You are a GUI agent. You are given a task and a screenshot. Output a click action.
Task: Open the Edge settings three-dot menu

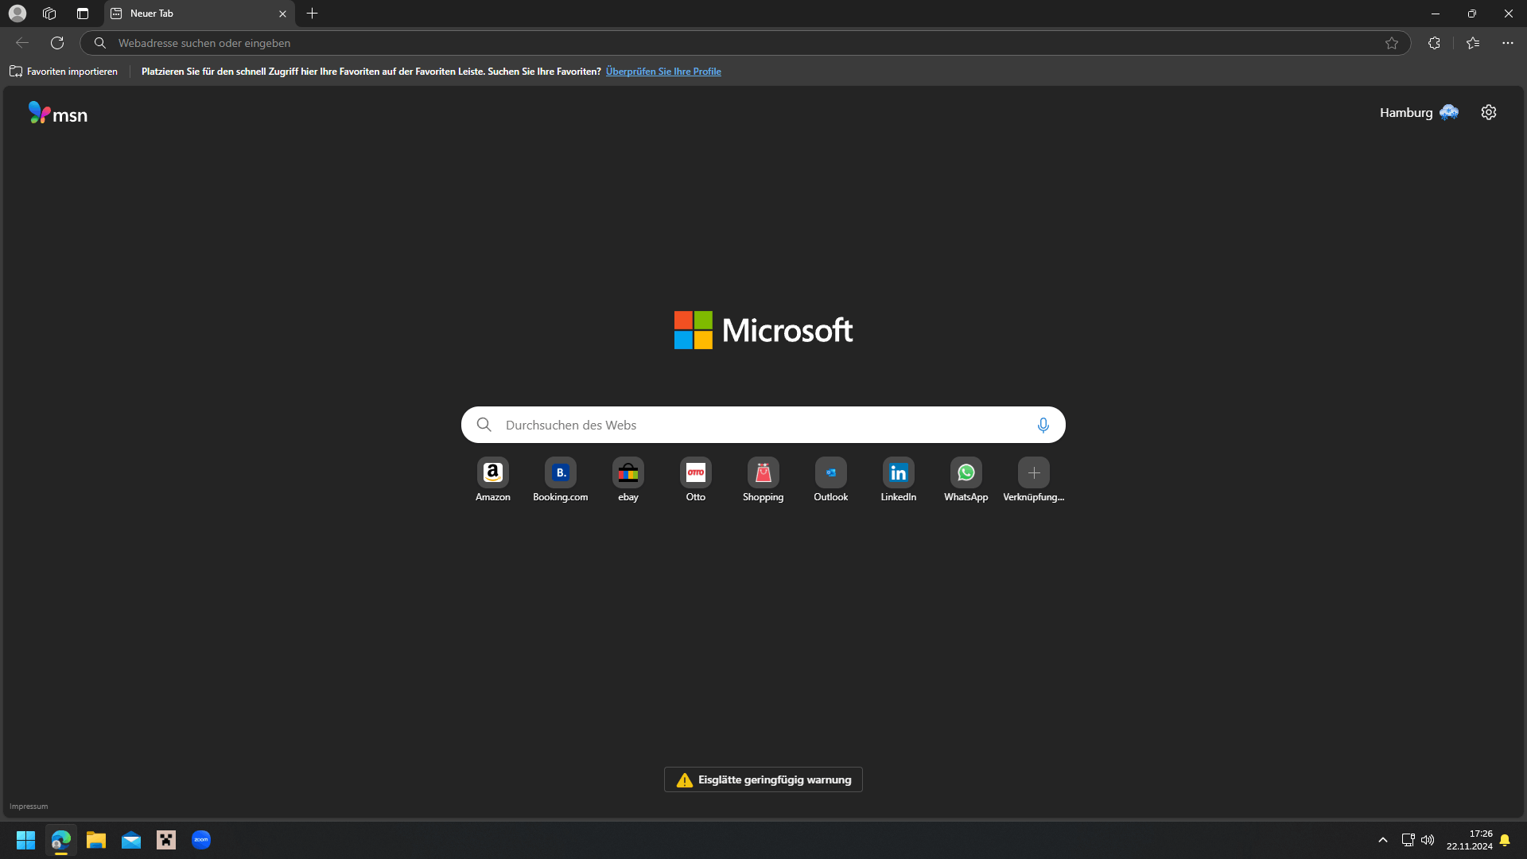(x=1508, y=43)
